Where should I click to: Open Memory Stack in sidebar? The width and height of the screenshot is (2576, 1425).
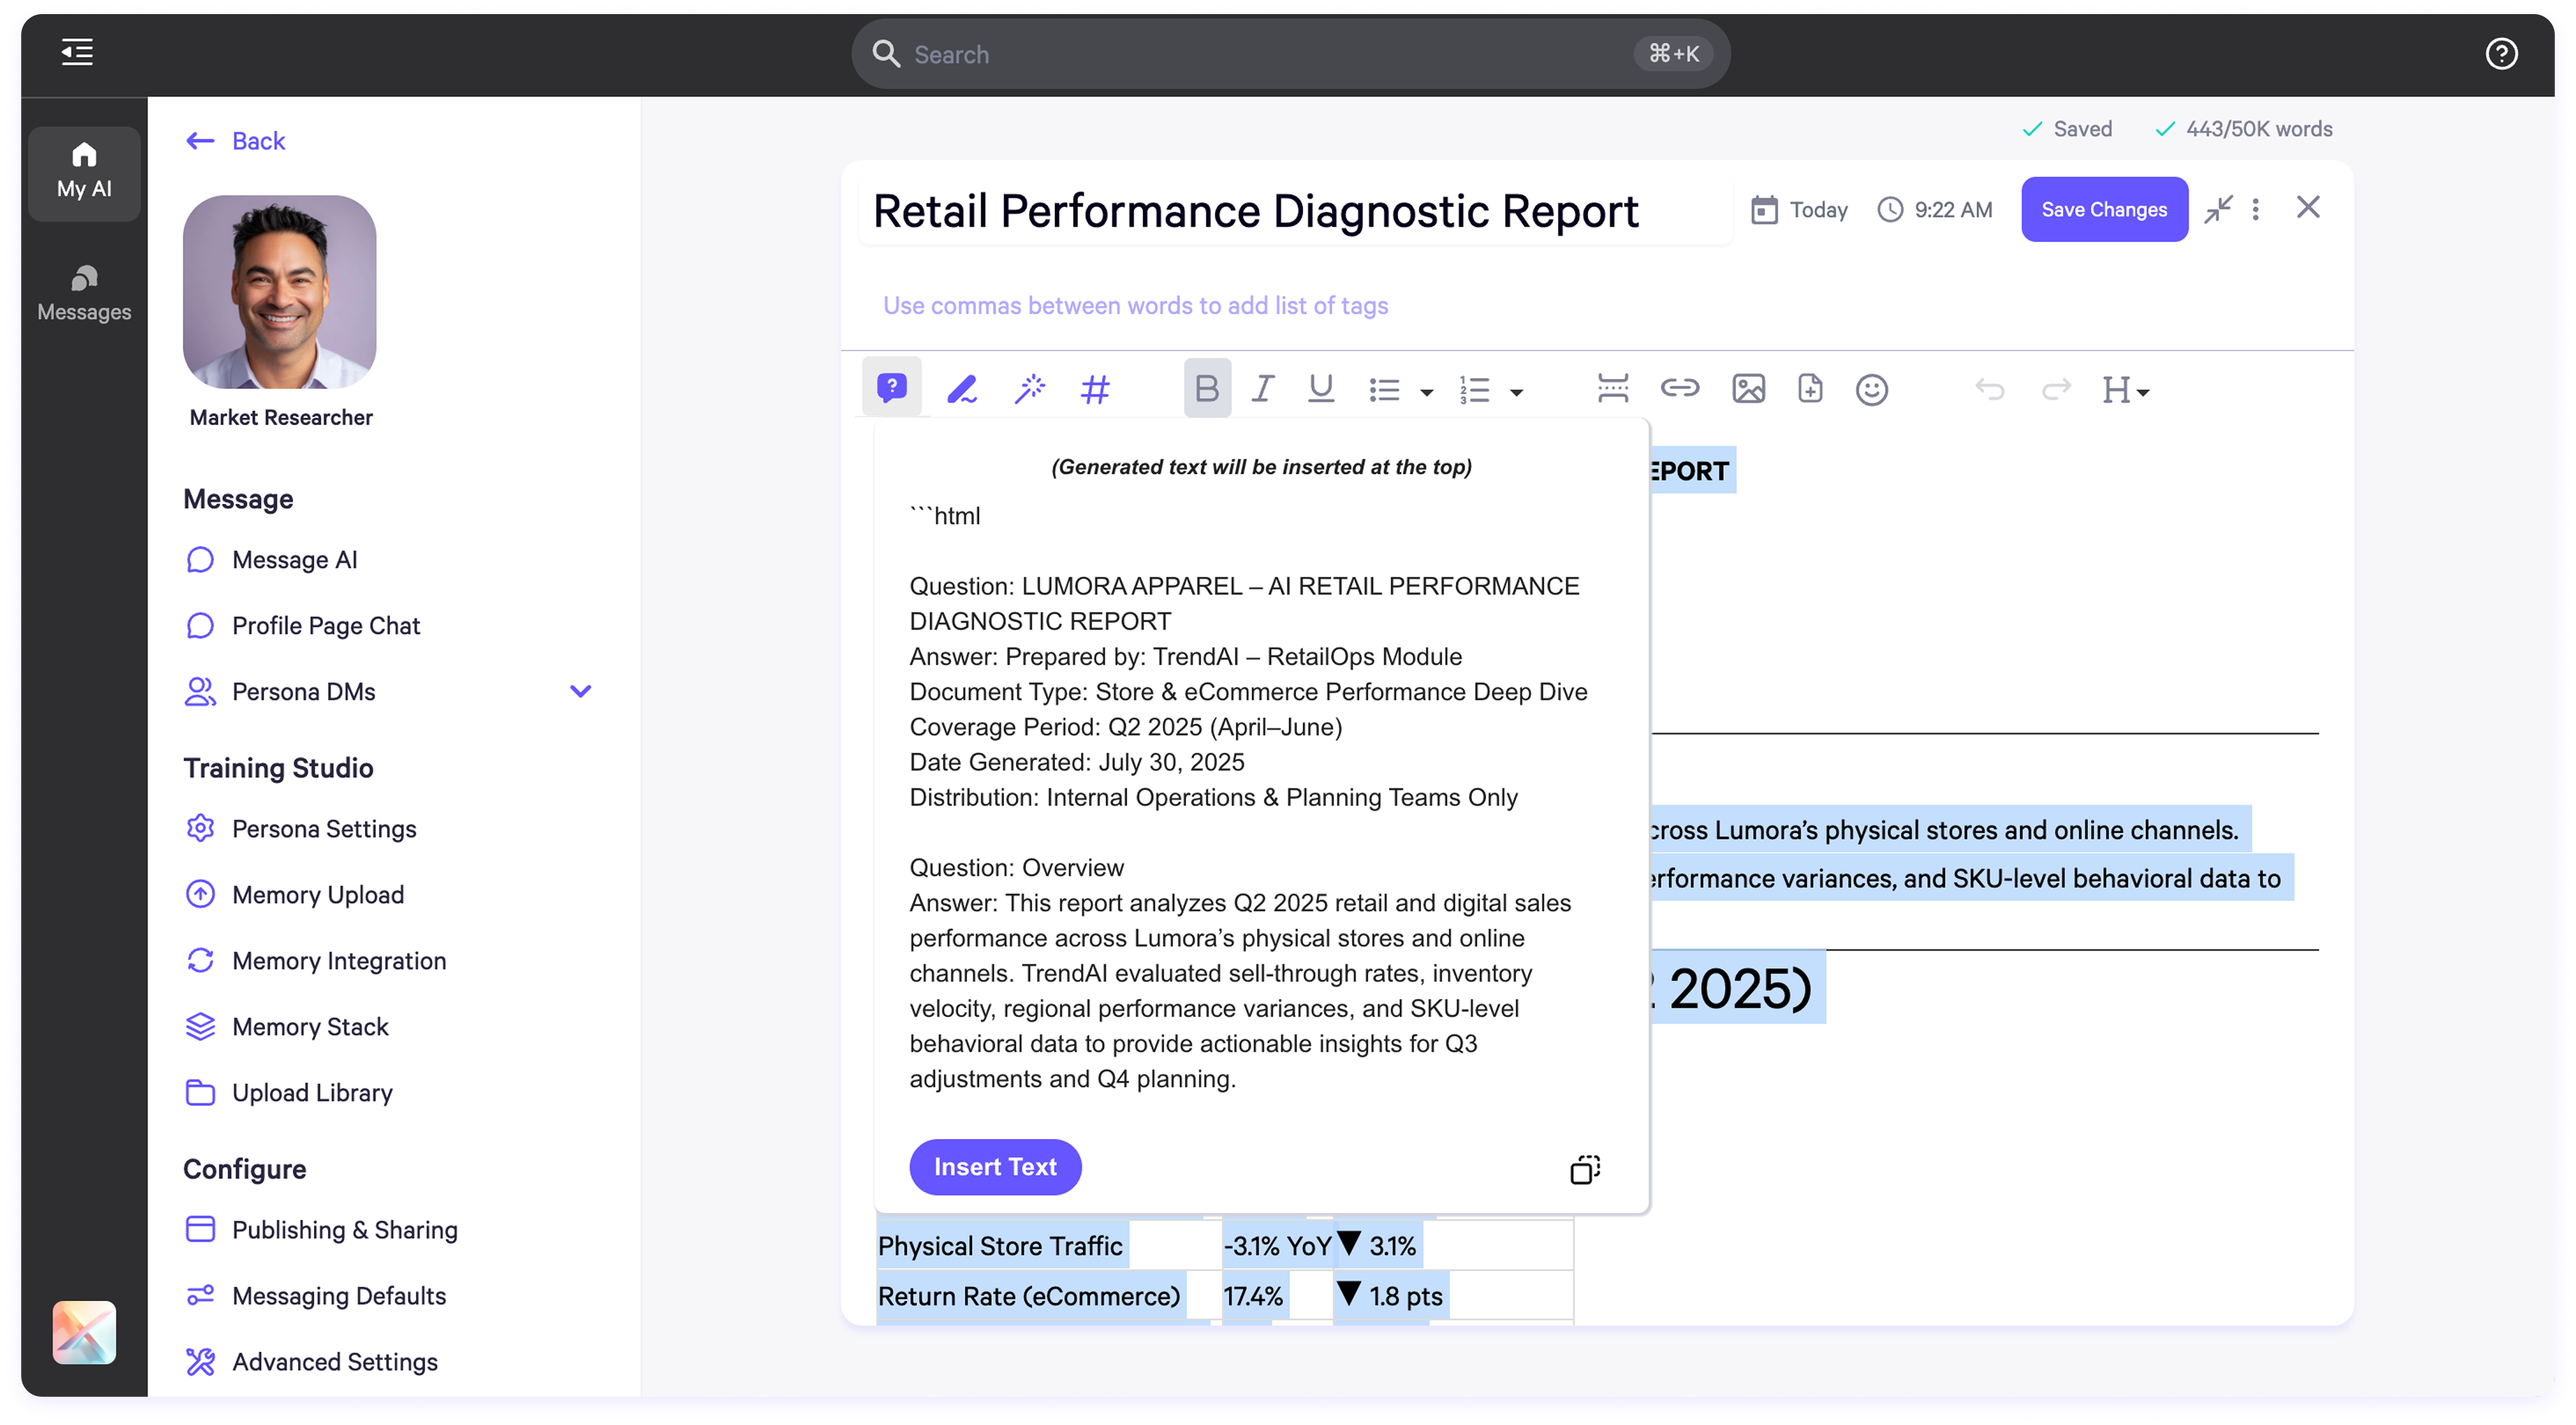pyautogui.click(x=310, y=1026)
